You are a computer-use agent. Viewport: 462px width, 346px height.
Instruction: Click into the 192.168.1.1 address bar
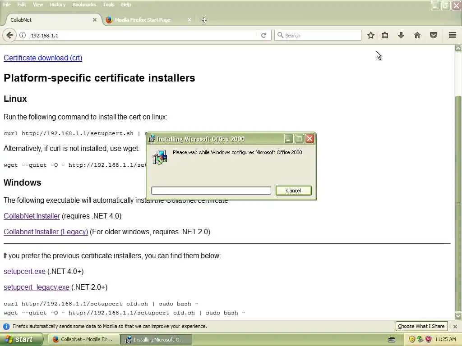(x=143, y=35)
